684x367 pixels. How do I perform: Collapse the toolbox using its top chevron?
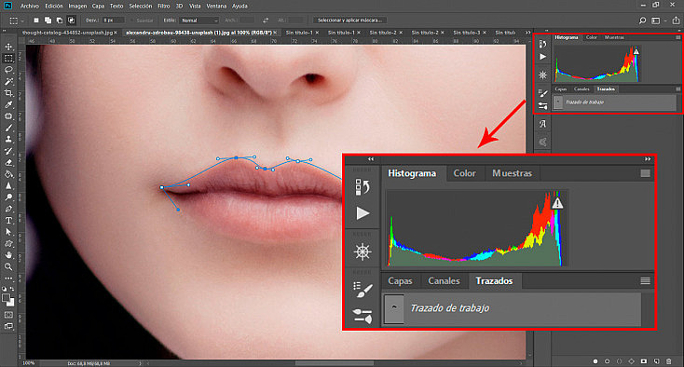[x=5, y=31]
